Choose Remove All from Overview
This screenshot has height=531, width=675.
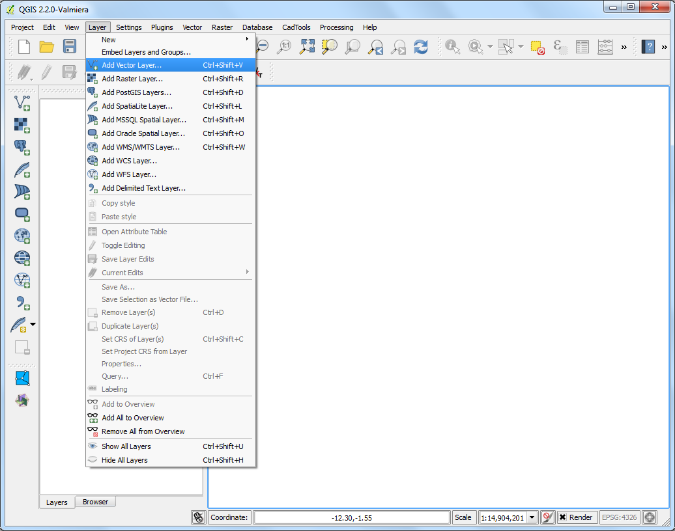171,431
